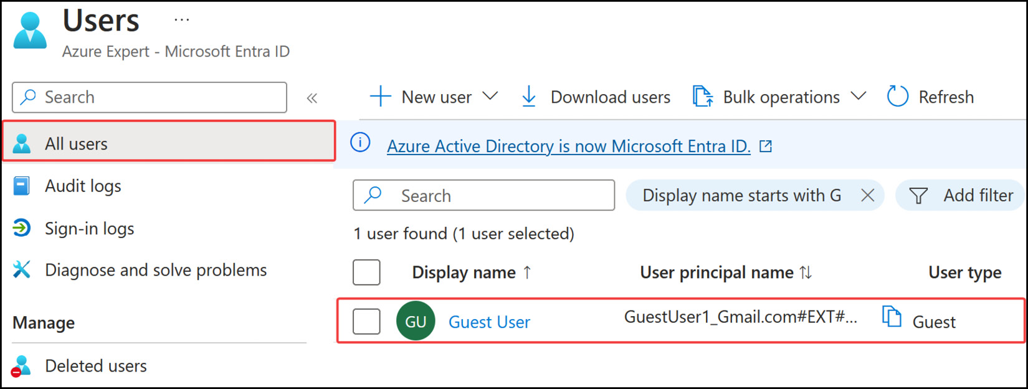The height and width of the screenshot is (389, 1028).
Task: Click the GU avatar circle
Action: [x=416, y=321]
